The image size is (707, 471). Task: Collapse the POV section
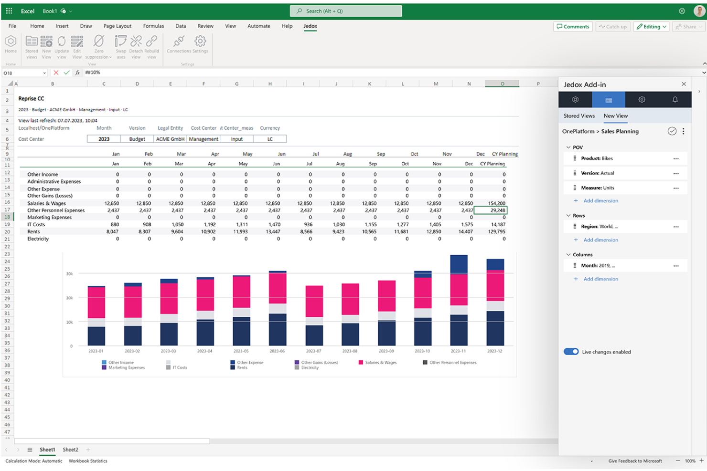pos(568,147)
